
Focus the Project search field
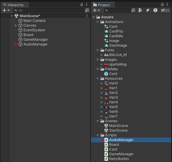(117, 10)
